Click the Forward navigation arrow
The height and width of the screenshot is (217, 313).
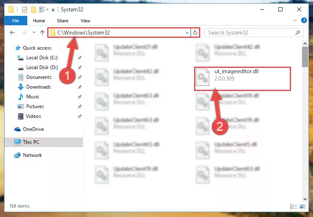tap(24, 33)
